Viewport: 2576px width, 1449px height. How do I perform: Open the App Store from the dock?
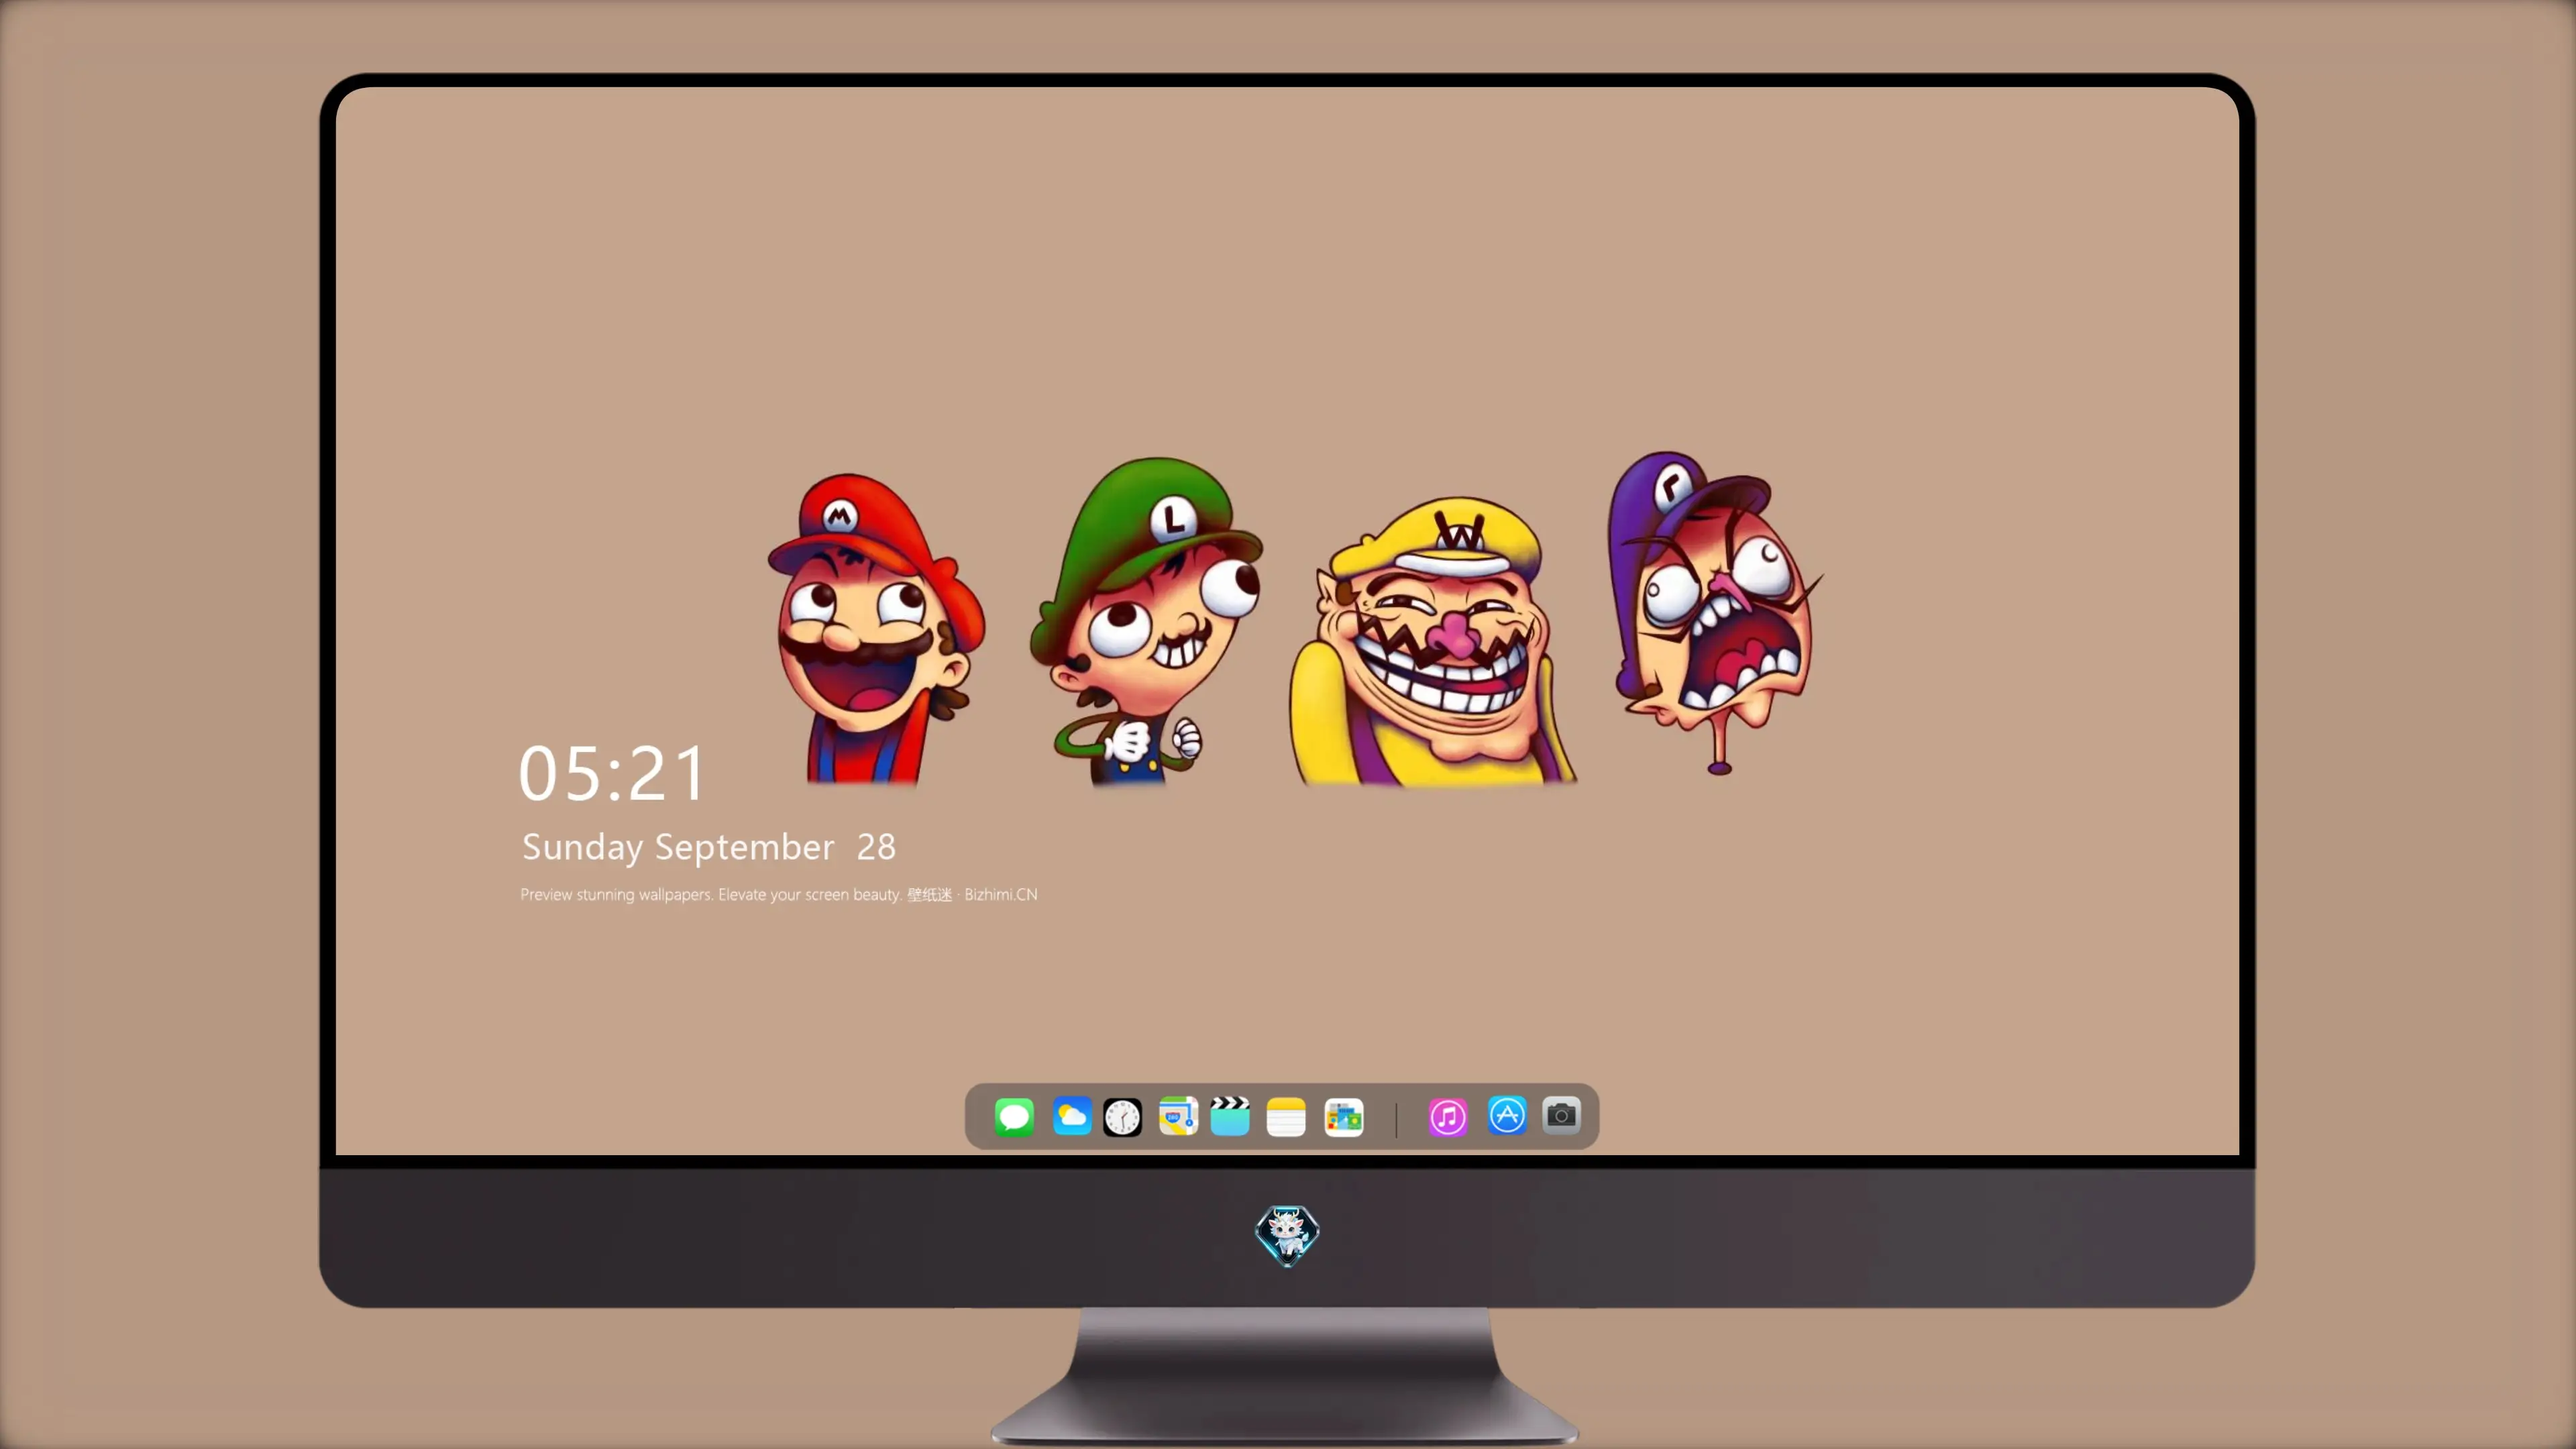coord(1507,1115)
